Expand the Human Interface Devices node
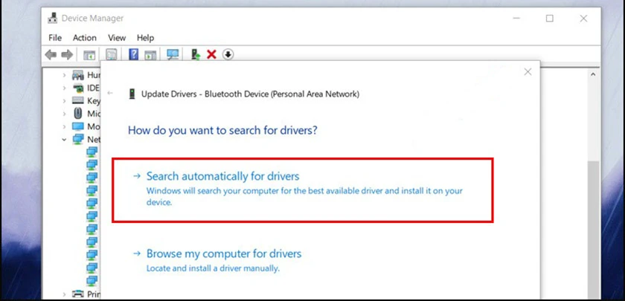Viewport: 625px width, 301px height. pyautogui.click(x=64, y=75)
